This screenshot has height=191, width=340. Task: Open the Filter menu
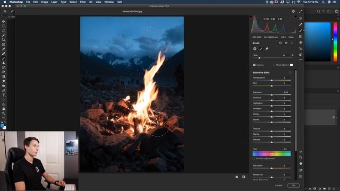pyautogui.click(x=83, y=2)
